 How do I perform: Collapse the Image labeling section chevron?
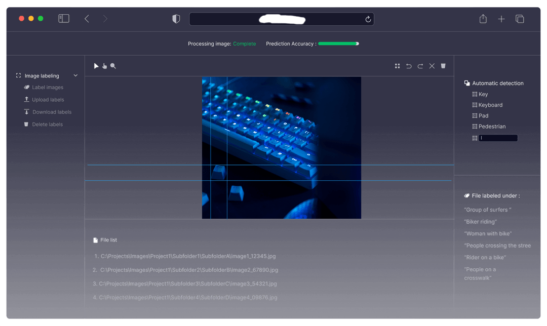pos(75,75)
